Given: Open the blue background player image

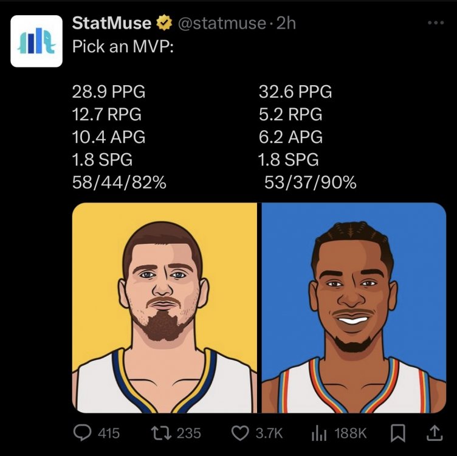Looking at the screenshot, I should click(354, 308).
